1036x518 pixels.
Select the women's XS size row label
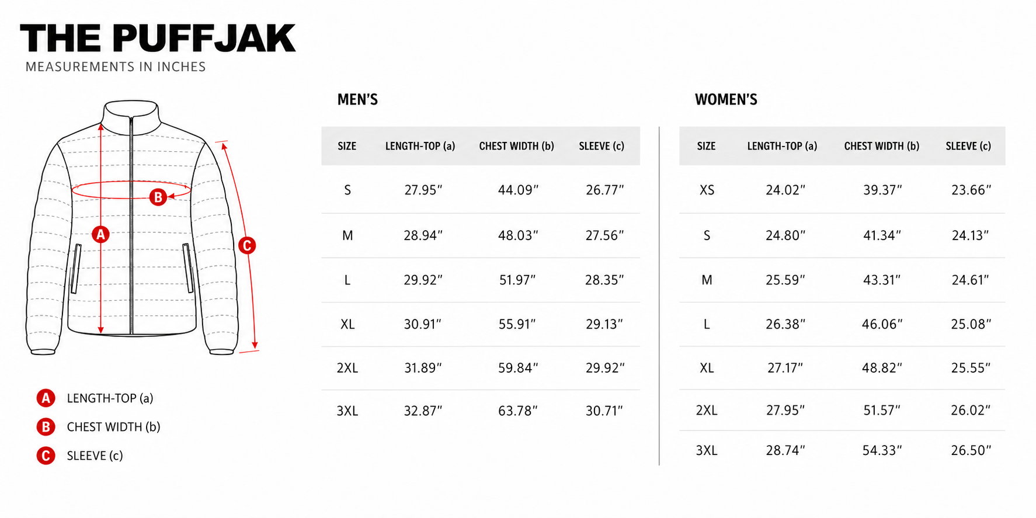click(x=707, y=190)
